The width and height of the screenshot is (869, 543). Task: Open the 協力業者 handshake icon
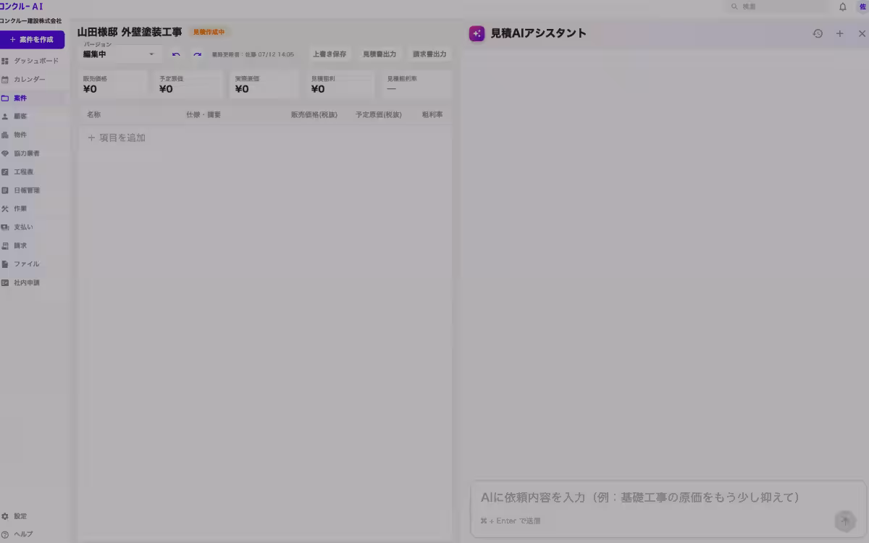coord(5,153)
